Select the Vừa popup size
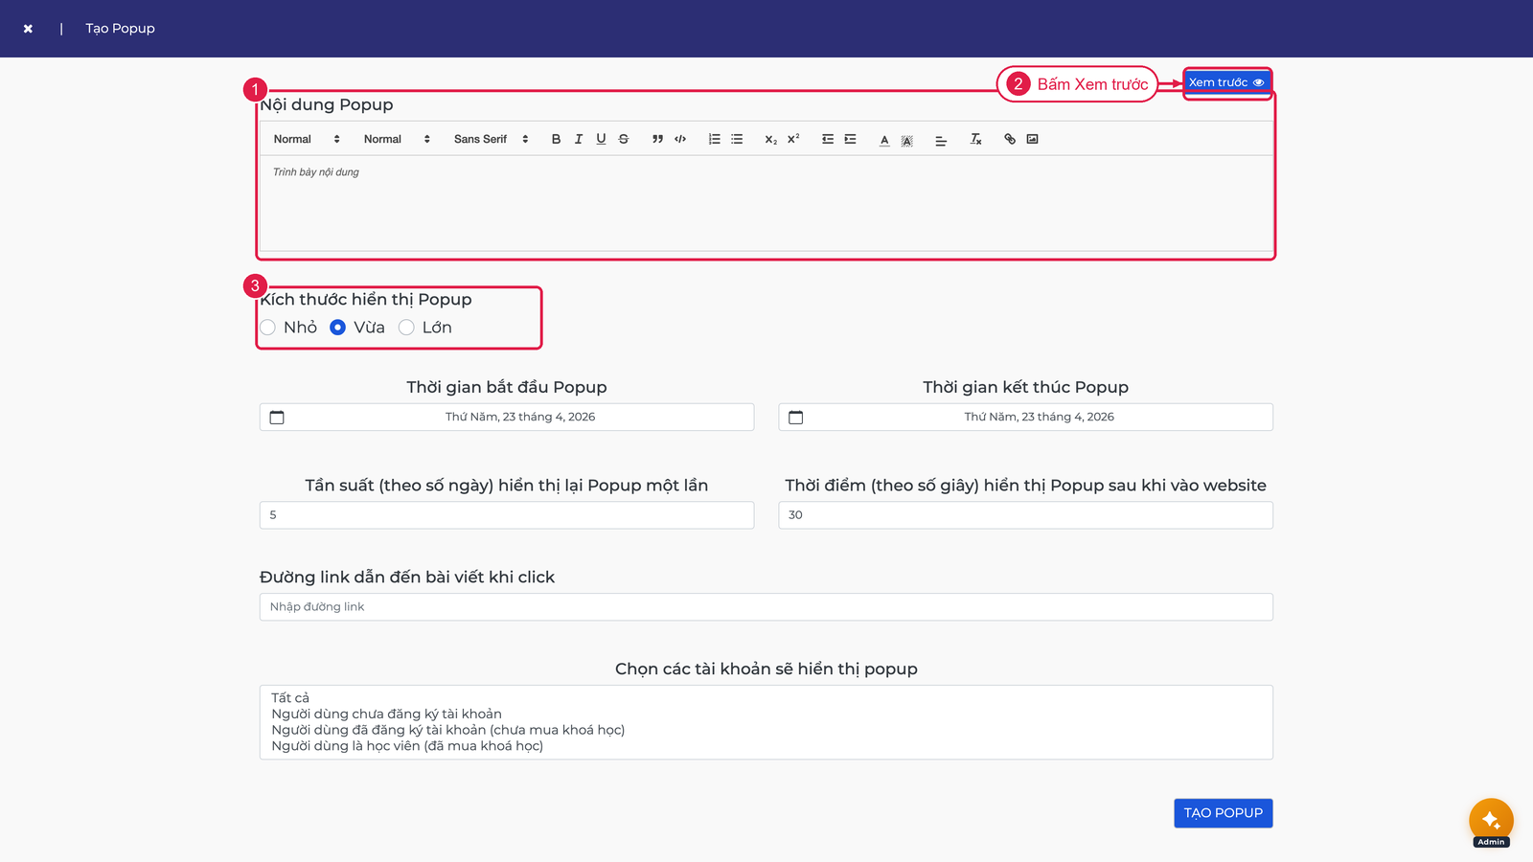The image size is (1533, 862). [337, 328]
